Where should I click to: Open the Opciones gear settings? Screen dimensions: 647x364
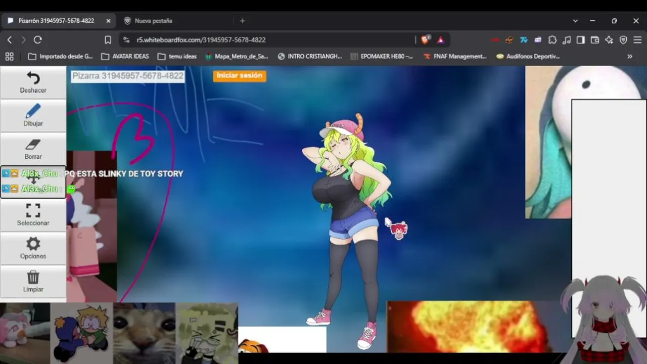(33, 249)
